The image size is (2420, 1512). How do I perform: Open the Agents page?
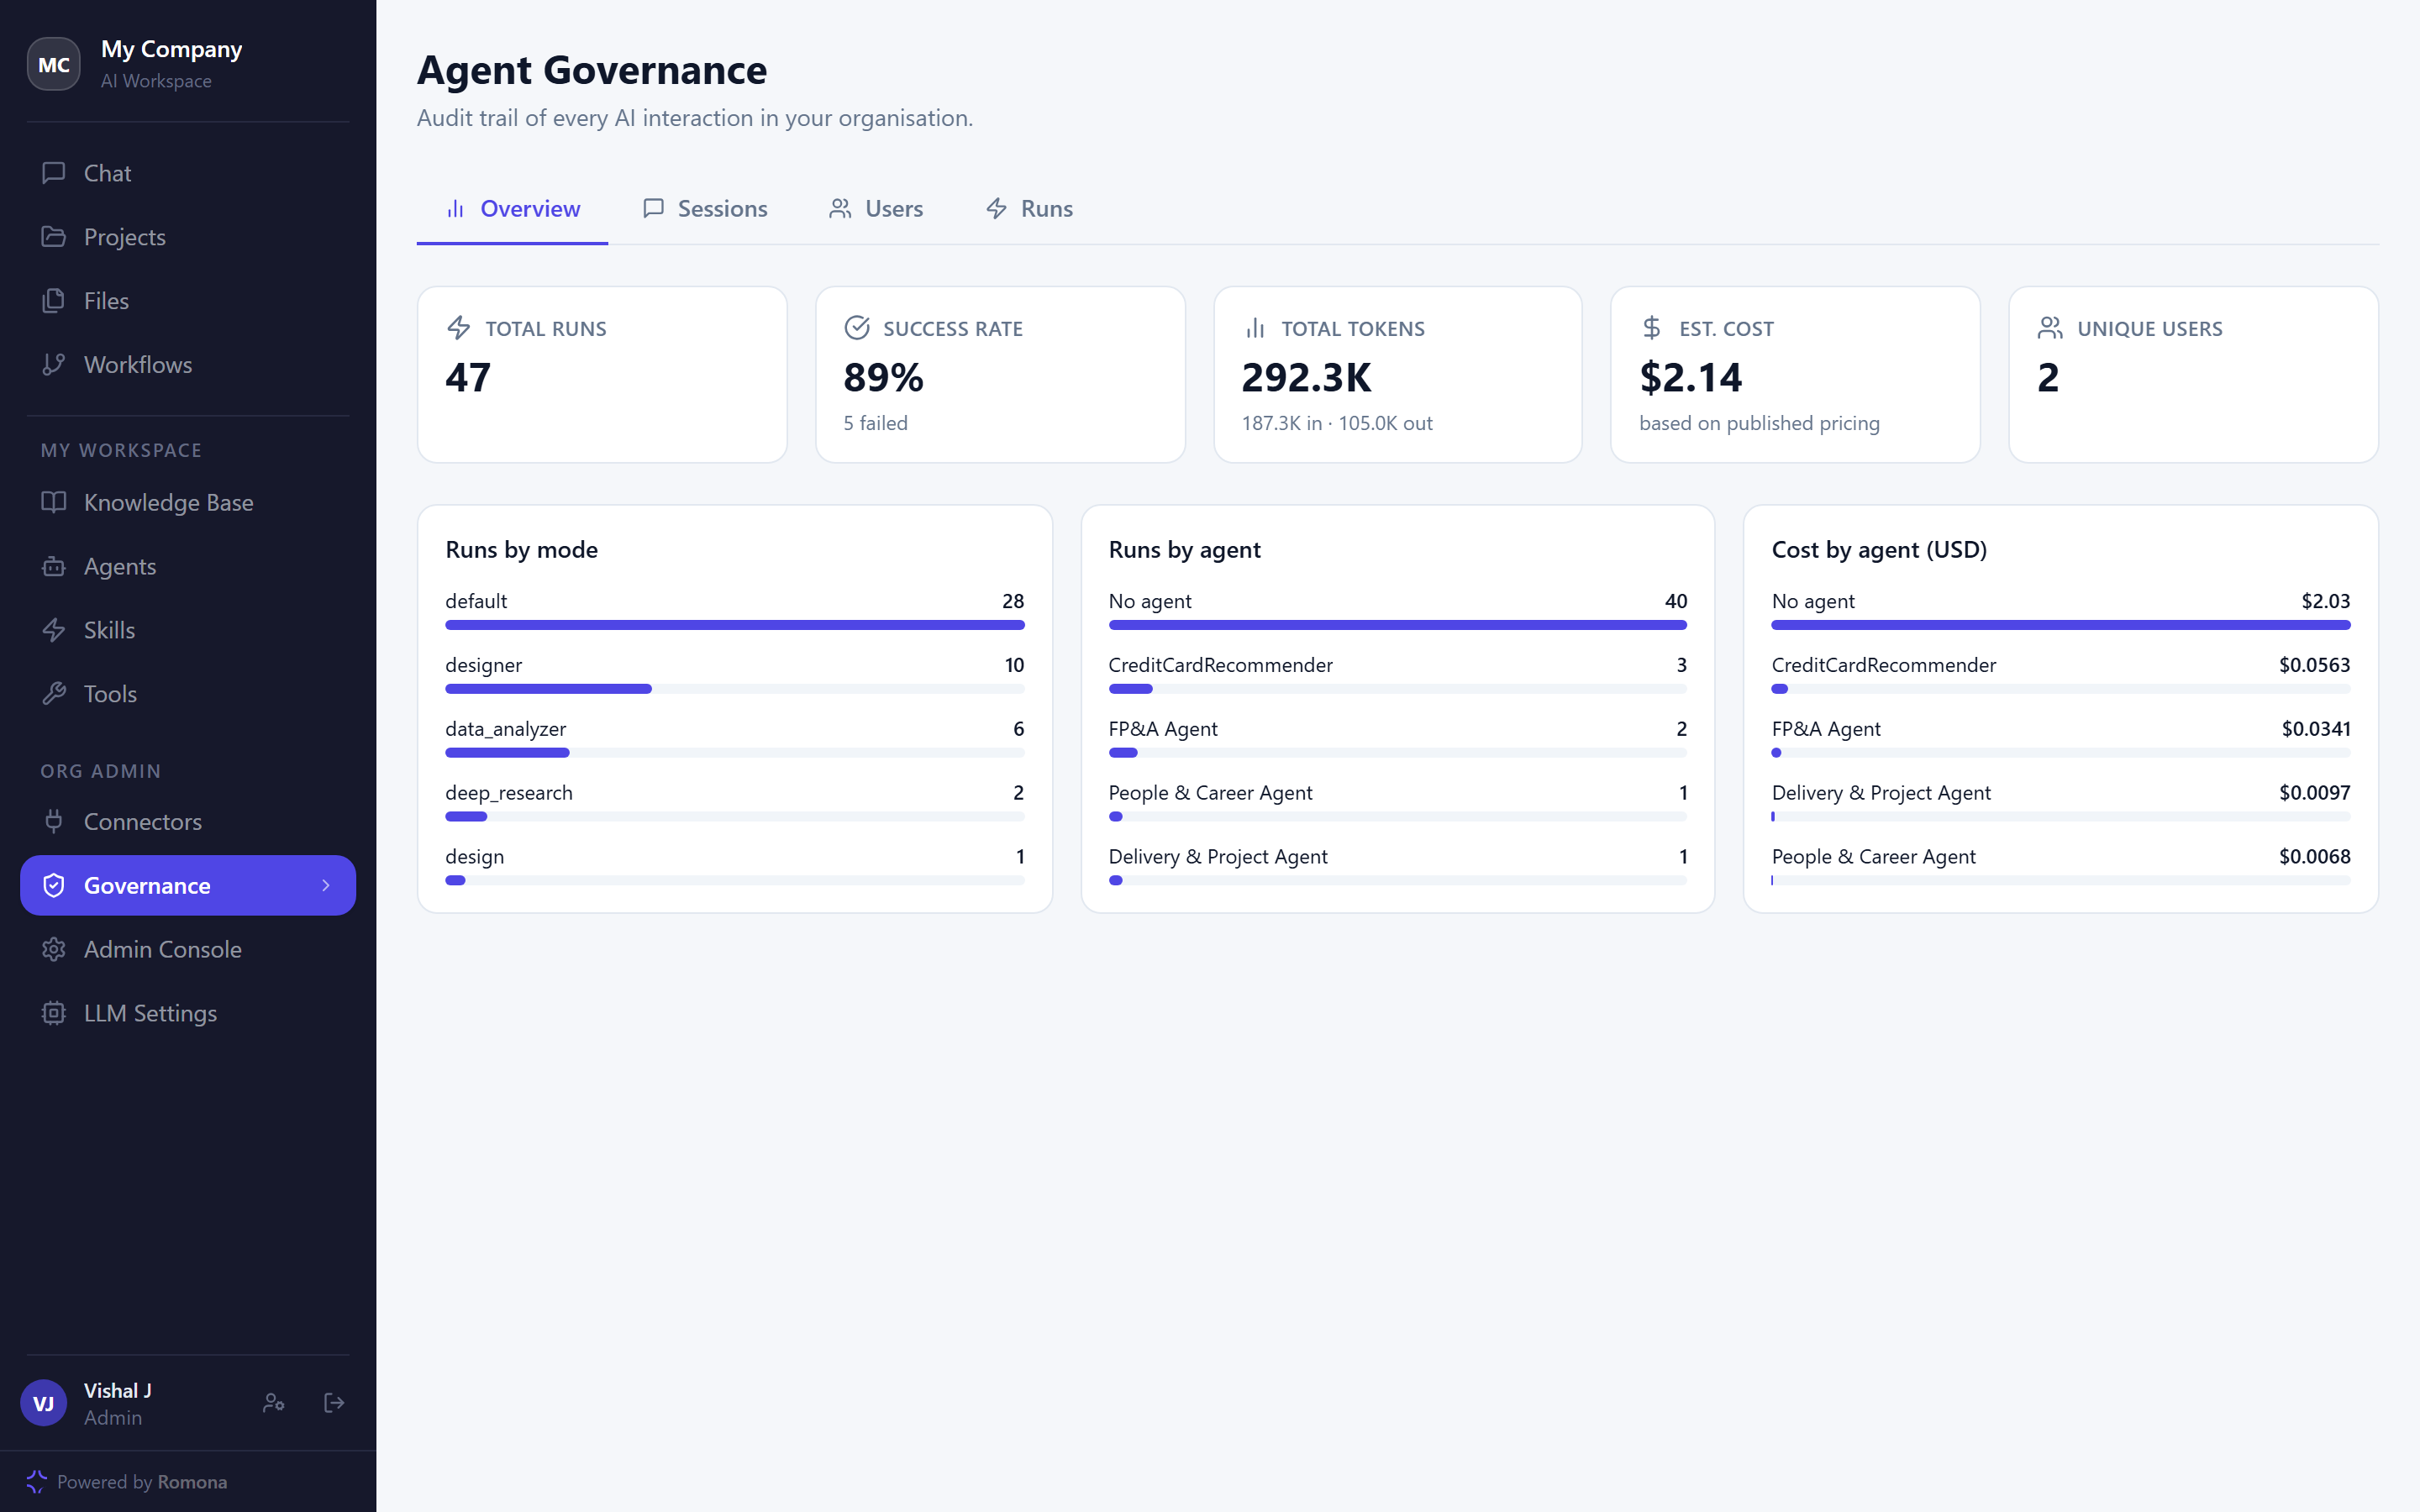point(188,566)
